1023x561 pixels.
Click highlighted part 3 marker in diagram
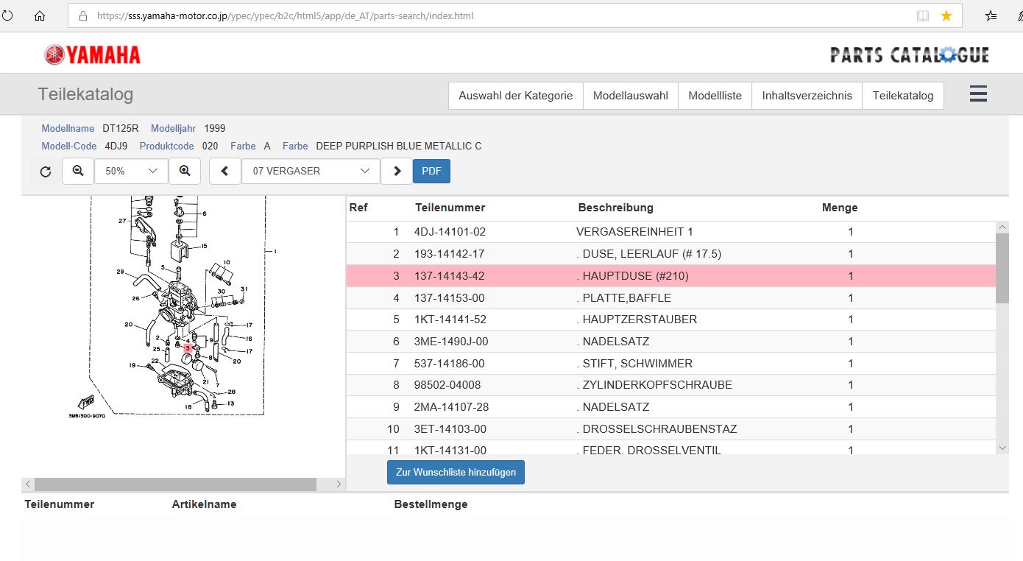tap(188, 347)
